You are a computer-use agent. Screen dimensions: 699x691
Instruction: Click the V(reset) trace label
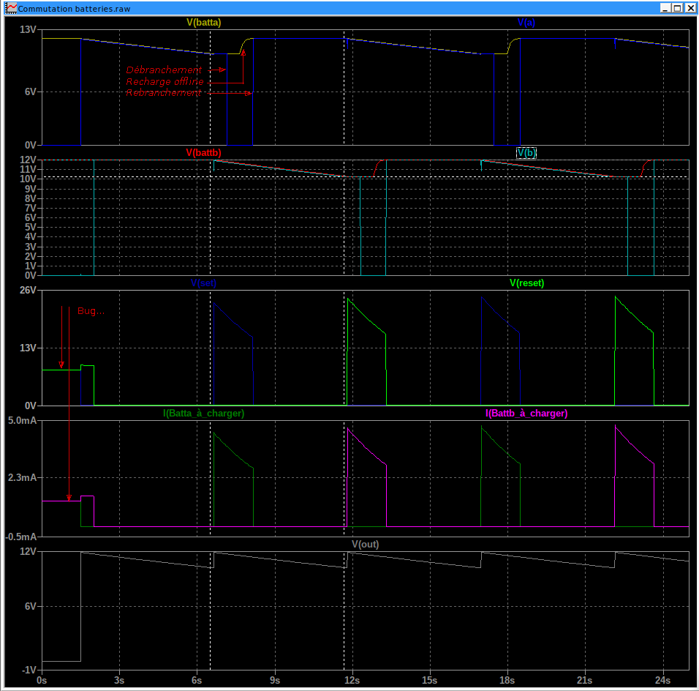[526, 283]
